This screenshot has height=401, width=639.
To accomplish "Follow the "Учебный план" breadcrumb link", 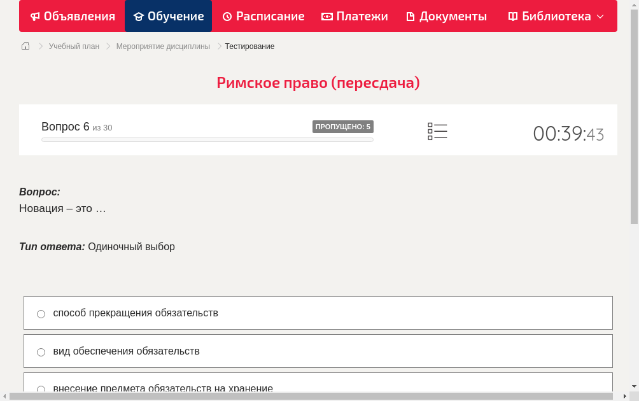I will [74, 46].
